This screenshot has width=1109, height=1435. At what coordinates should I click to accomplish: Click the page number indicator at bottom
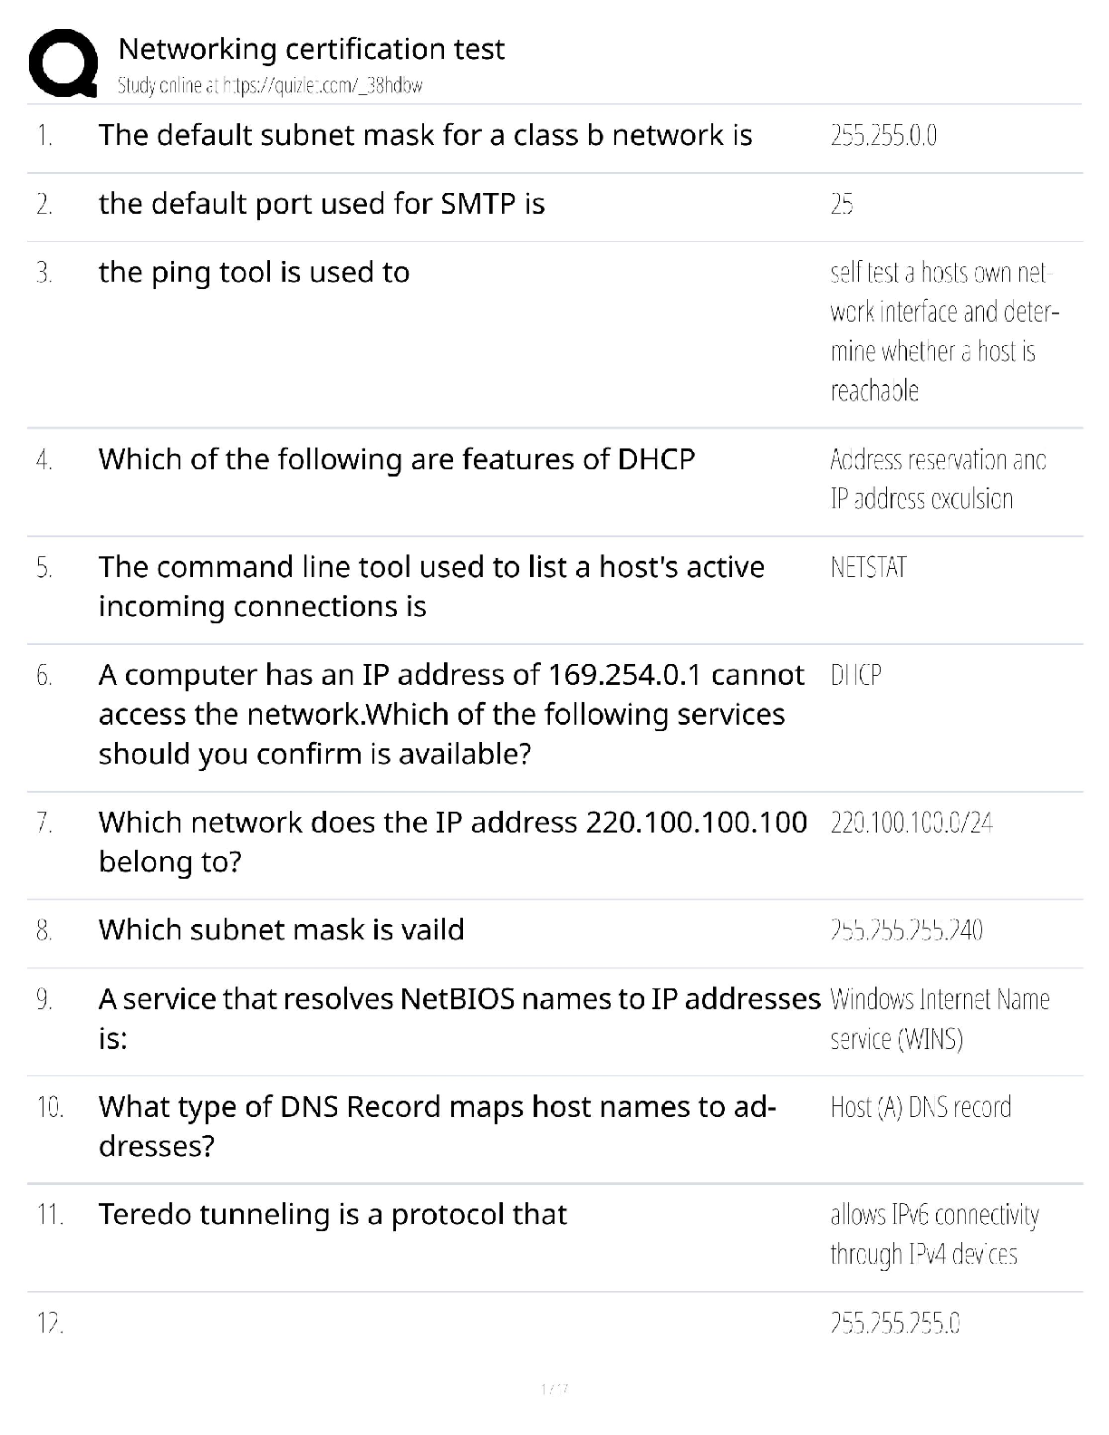point(554,1388)
